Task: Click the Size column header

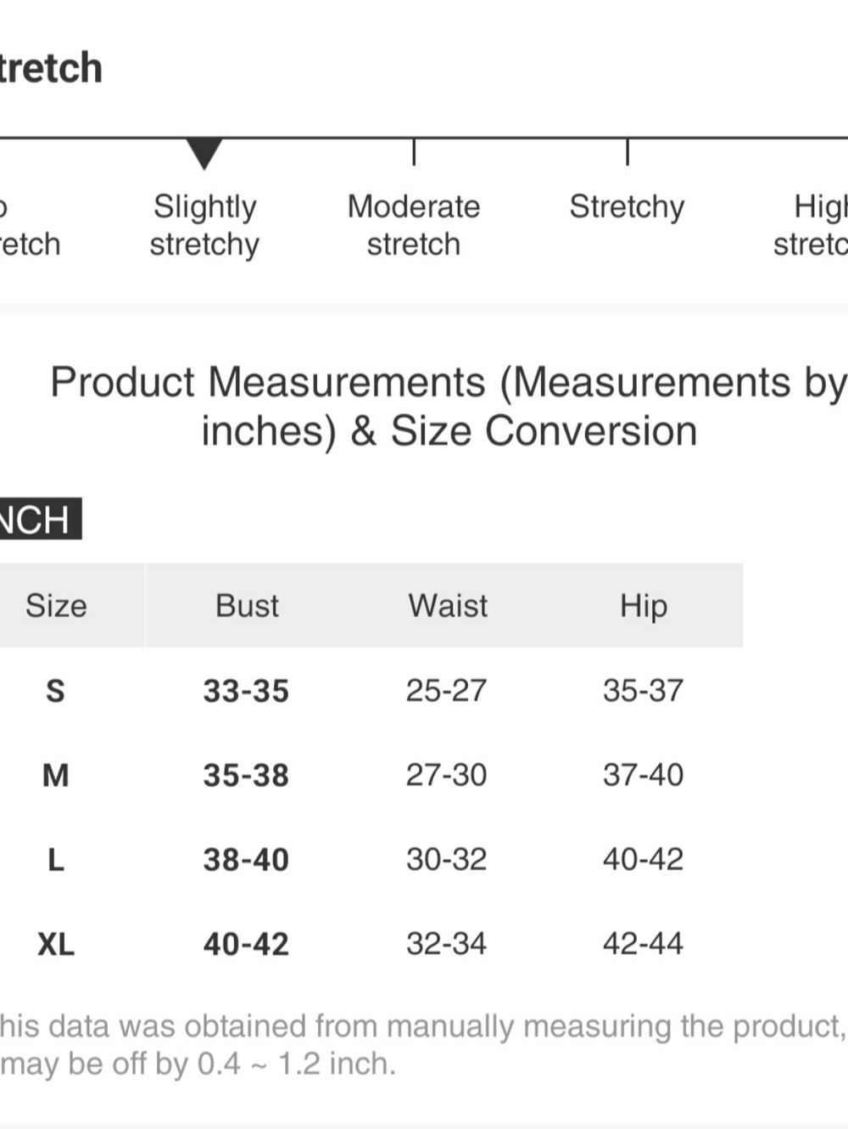Action: pos(56,605)
